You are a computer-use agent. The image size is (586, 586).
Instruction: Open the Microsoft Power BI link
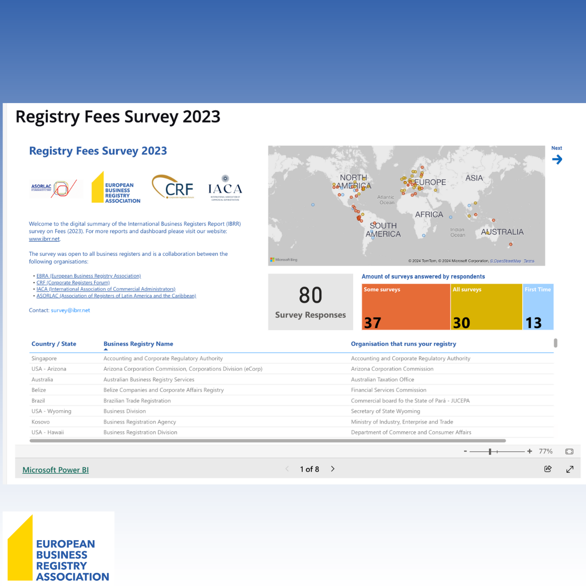[x=55, y=469]
